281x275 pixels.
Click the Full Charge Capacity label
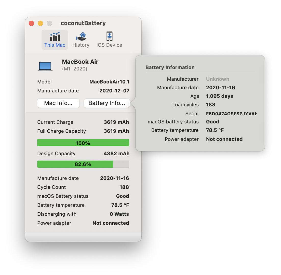(61, 131)
